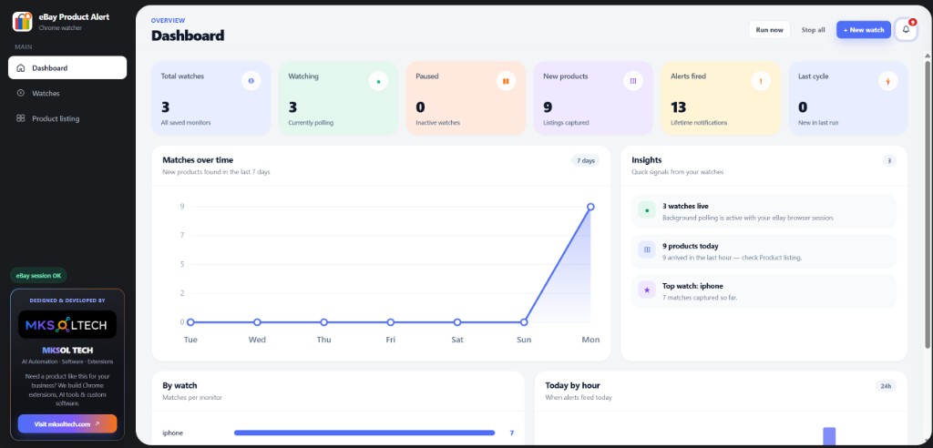The width and height of the screenshot is (933, 448).
Task: Select the Total watches card
Action: click(210, 98)
